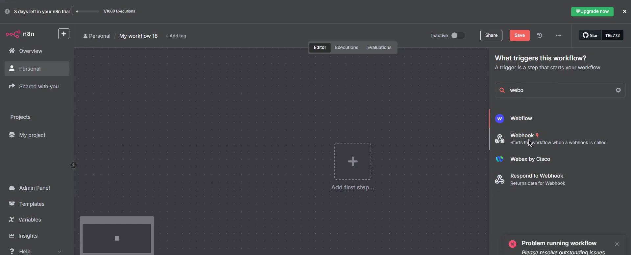The width and height of the screenshot is (631, 255).
Task: Rename My workflow 18 title
Action: point(138,36)
